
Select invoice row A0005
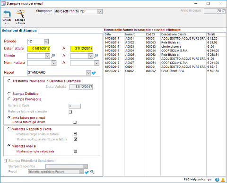pyautogui.click(x=165, y=55)
